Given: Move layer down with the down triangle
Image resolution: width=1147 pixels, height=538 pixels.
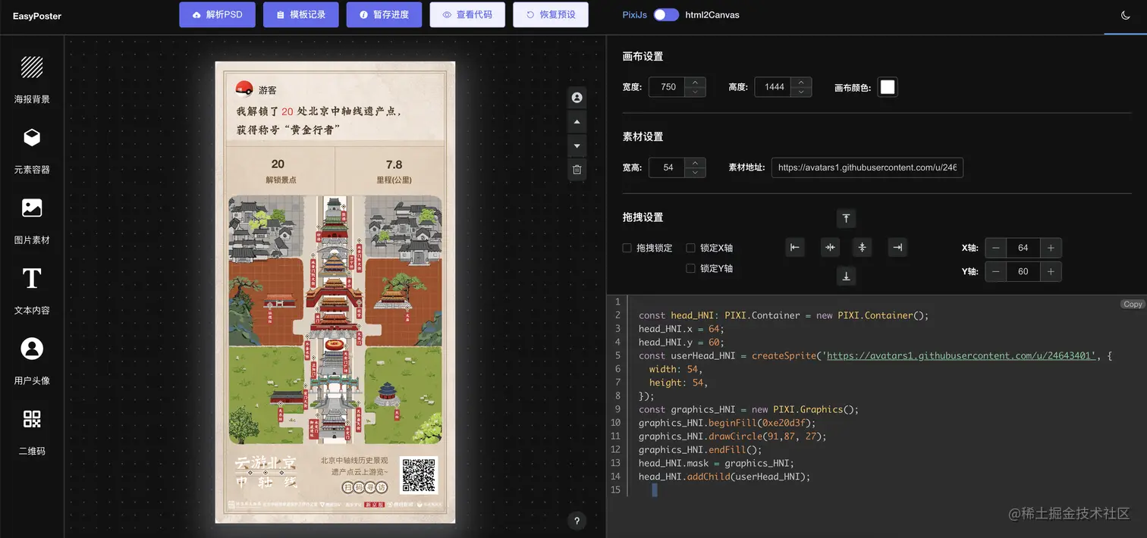Looking at the screenshot, I should [577, 145].
